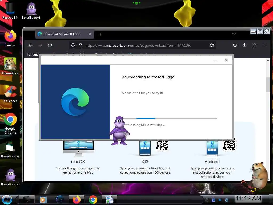The height and width of the screenshot is (205, 273).
Task: Reload the current page in Firefox
Action: click(50, 45)
